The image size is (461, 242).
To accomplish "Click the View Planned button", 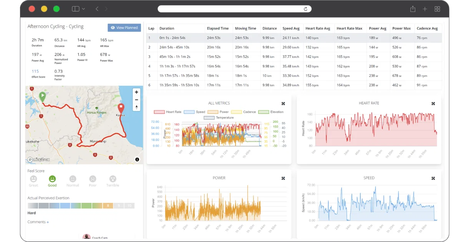I will coord(124,28).
